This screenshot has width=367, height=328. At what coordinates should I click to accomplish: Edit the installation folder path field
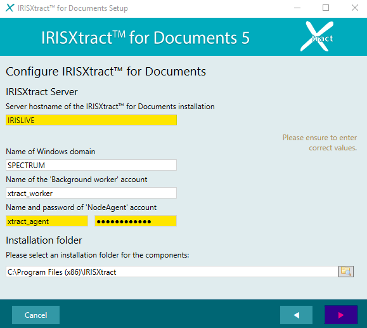point(172,272)
